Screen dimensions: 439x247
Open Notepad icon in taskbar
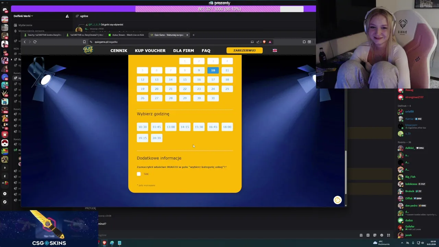click(119, 243)
